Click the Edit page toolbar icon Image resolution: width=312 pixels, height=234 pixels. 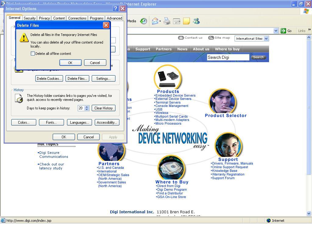(x=176, y=21)
